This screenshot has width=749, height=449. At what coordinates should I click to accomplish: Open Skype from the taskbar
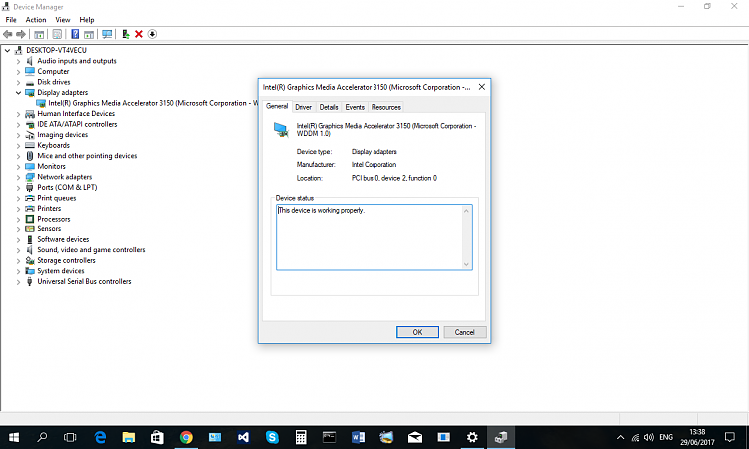272,437
